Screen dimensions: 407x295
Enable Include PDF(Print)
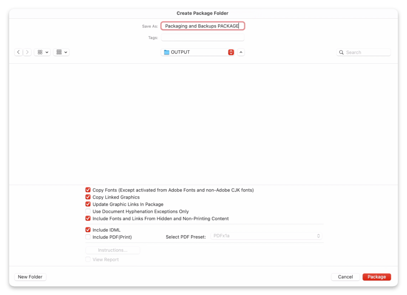point(88,237)
